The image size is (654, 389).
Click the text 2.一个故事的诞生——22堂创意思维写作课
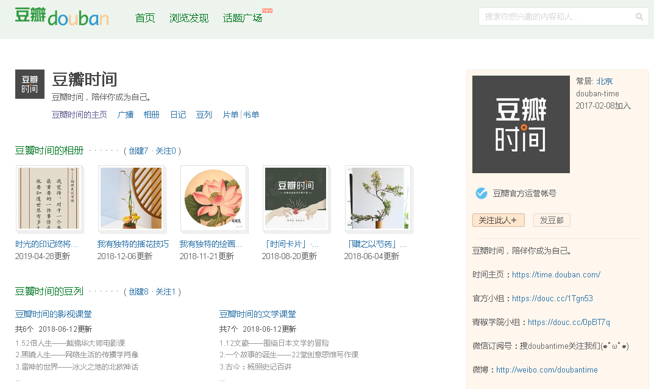click(x=289, y=355)
